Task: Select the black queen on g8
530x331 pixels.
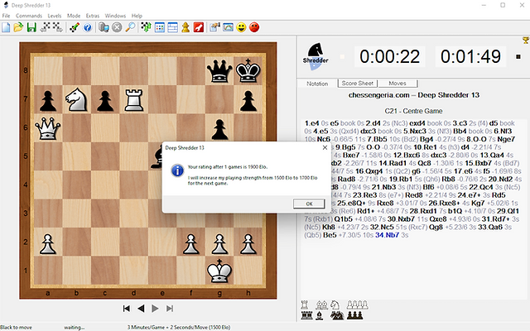Action: [x=219, y=70]
